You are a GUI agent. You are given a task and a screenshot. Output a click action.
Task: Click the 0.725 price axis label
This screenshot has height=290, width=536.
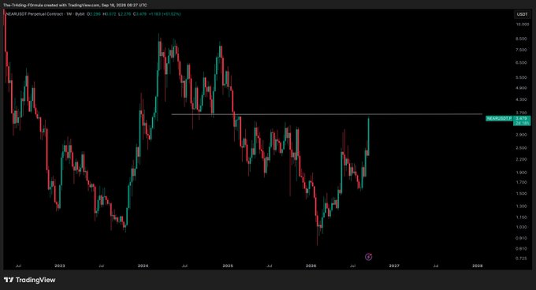521,258
